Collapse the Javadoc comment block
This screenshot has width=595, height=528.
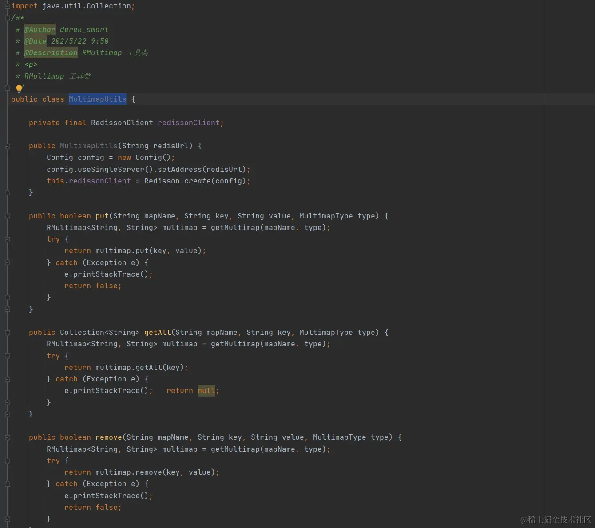coord(7,18)
